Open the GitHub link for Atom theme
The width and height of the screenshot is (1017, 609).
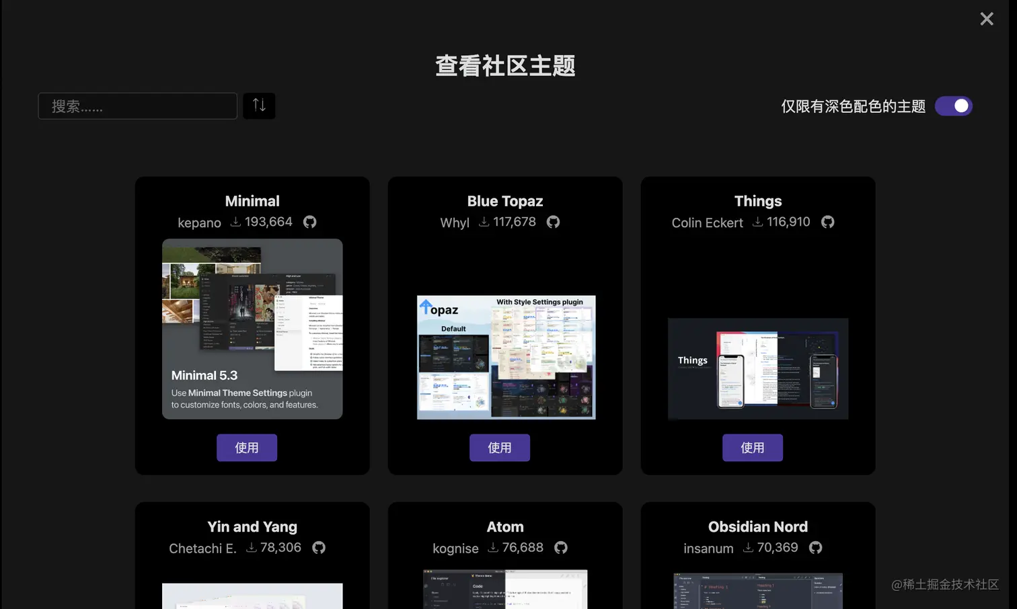point(561,548)
